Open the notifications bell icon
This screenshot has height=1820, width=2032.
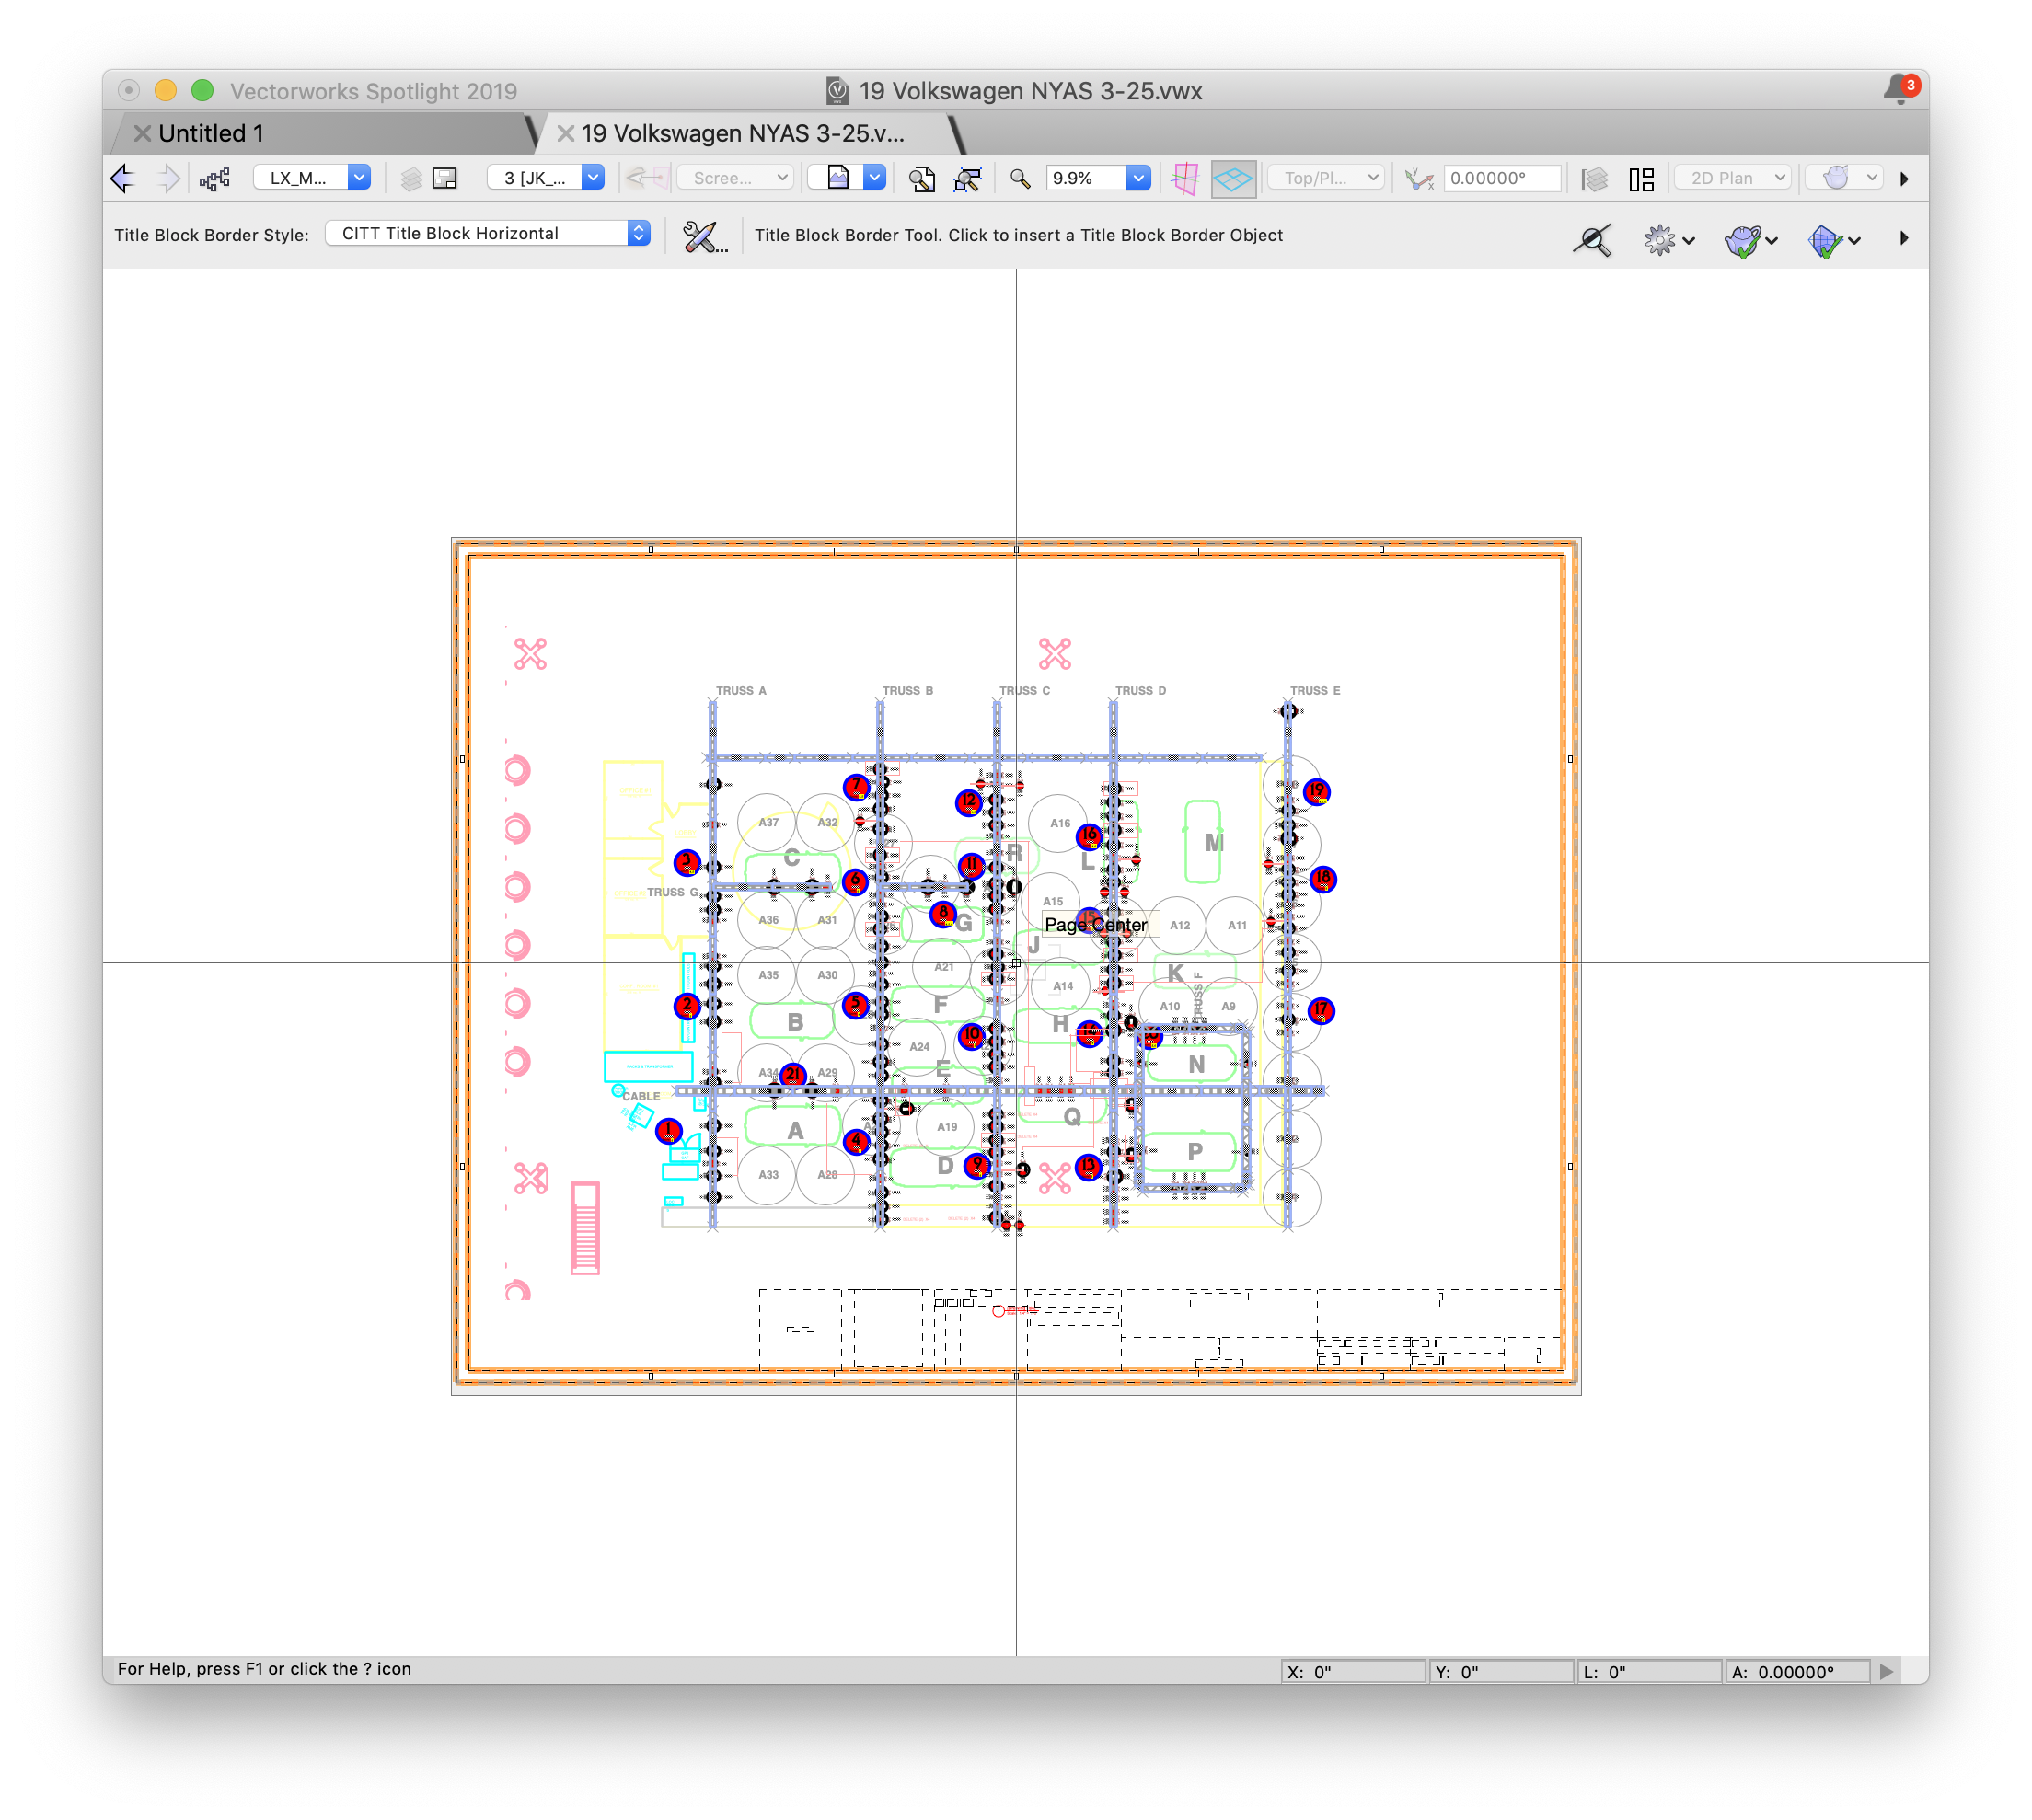pyautogui.click(x=1898, y=90)
